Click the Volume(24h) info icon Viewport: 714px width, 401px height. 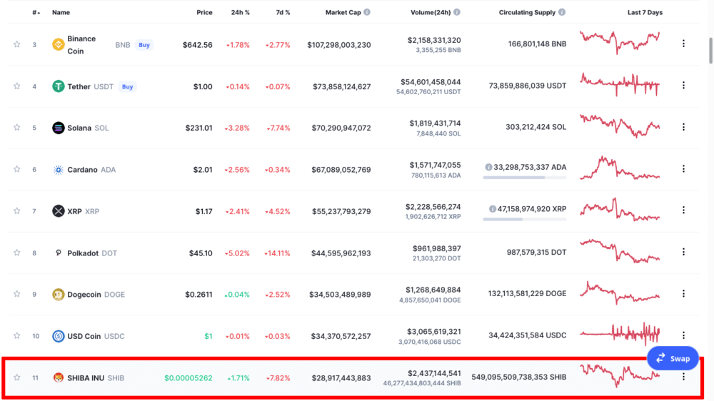point(457,13)
